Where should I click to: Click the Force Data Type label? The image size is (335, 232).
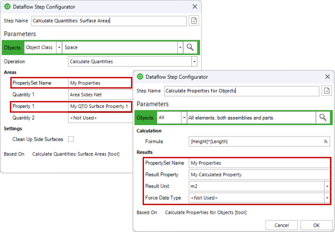click(163, 198)
